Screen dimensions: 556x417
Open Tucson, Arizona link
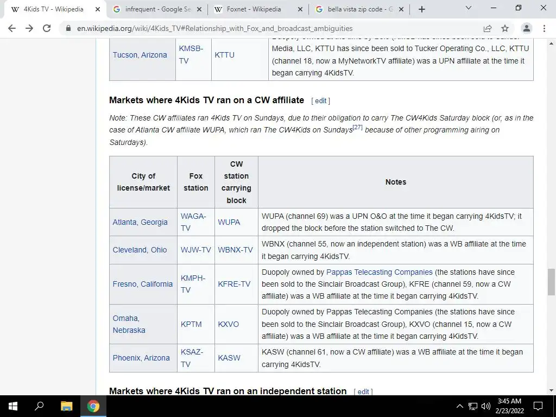(140, 55)
